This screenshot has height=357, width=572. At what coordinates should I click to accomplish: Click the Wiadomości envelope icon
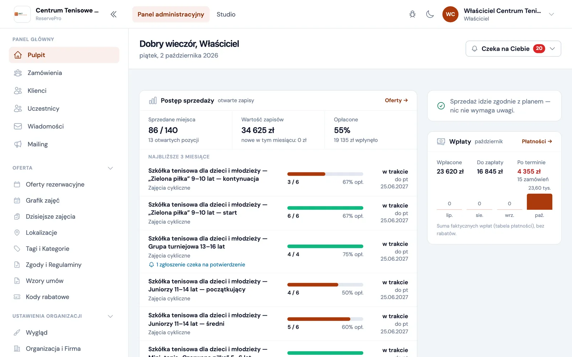[18, 126]
